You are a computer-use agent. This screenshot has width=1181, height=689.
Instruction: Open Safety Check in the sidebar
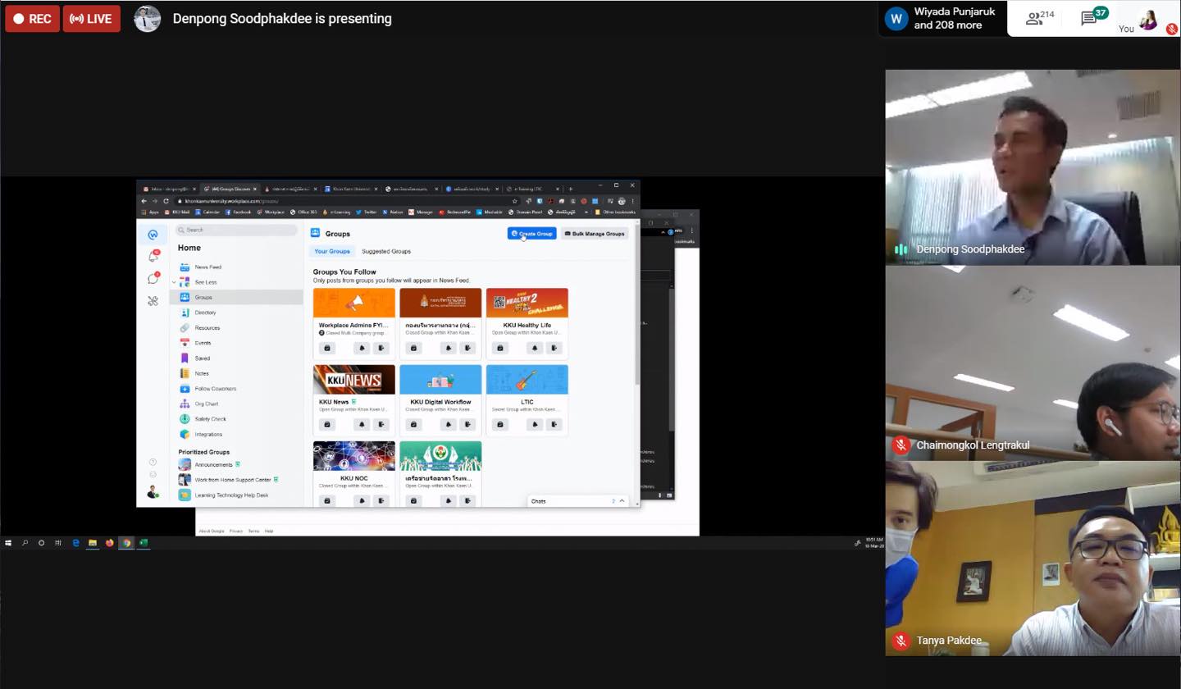point(236,419)
